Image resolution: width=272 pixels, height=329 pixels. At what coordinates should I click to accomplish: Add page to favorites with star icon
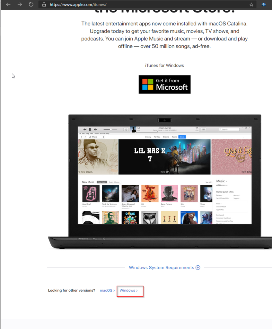coord(251,5)
